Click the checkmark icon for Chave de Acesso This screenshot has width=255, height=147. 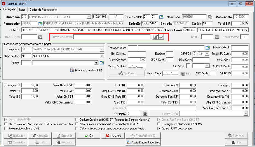tap(161, 37)
